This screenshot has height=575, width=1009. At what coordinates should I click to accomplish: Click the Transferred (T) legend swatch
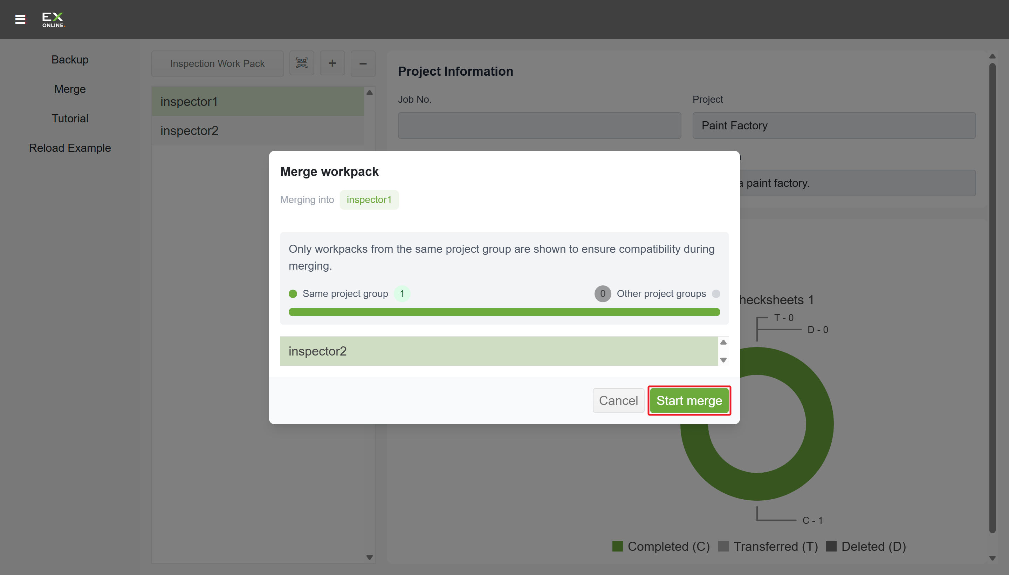[x=723, y=546]
